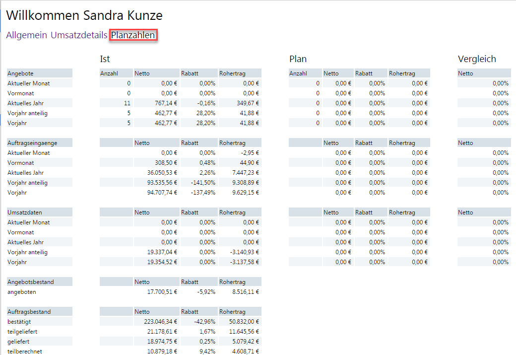The image size is (516, 355).
Task: Open the Allgemein tab
Action: click(26, 35)
